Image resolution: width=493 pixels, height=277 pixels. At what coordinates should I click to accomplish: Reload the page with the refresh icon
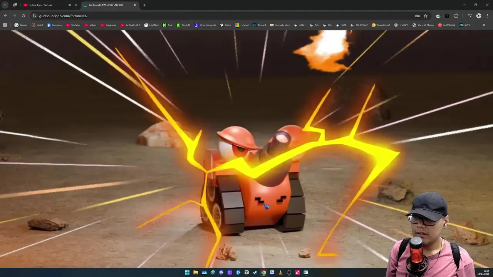coord(23,16)
